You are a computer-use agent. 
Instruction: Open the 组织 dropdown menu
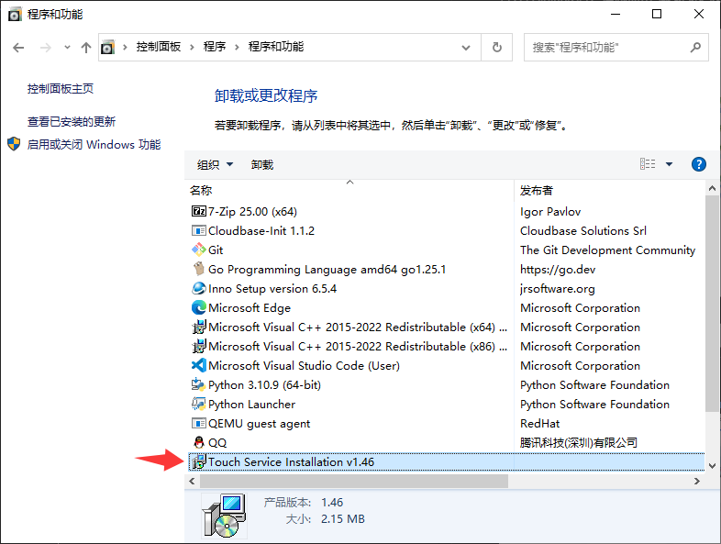215,165
